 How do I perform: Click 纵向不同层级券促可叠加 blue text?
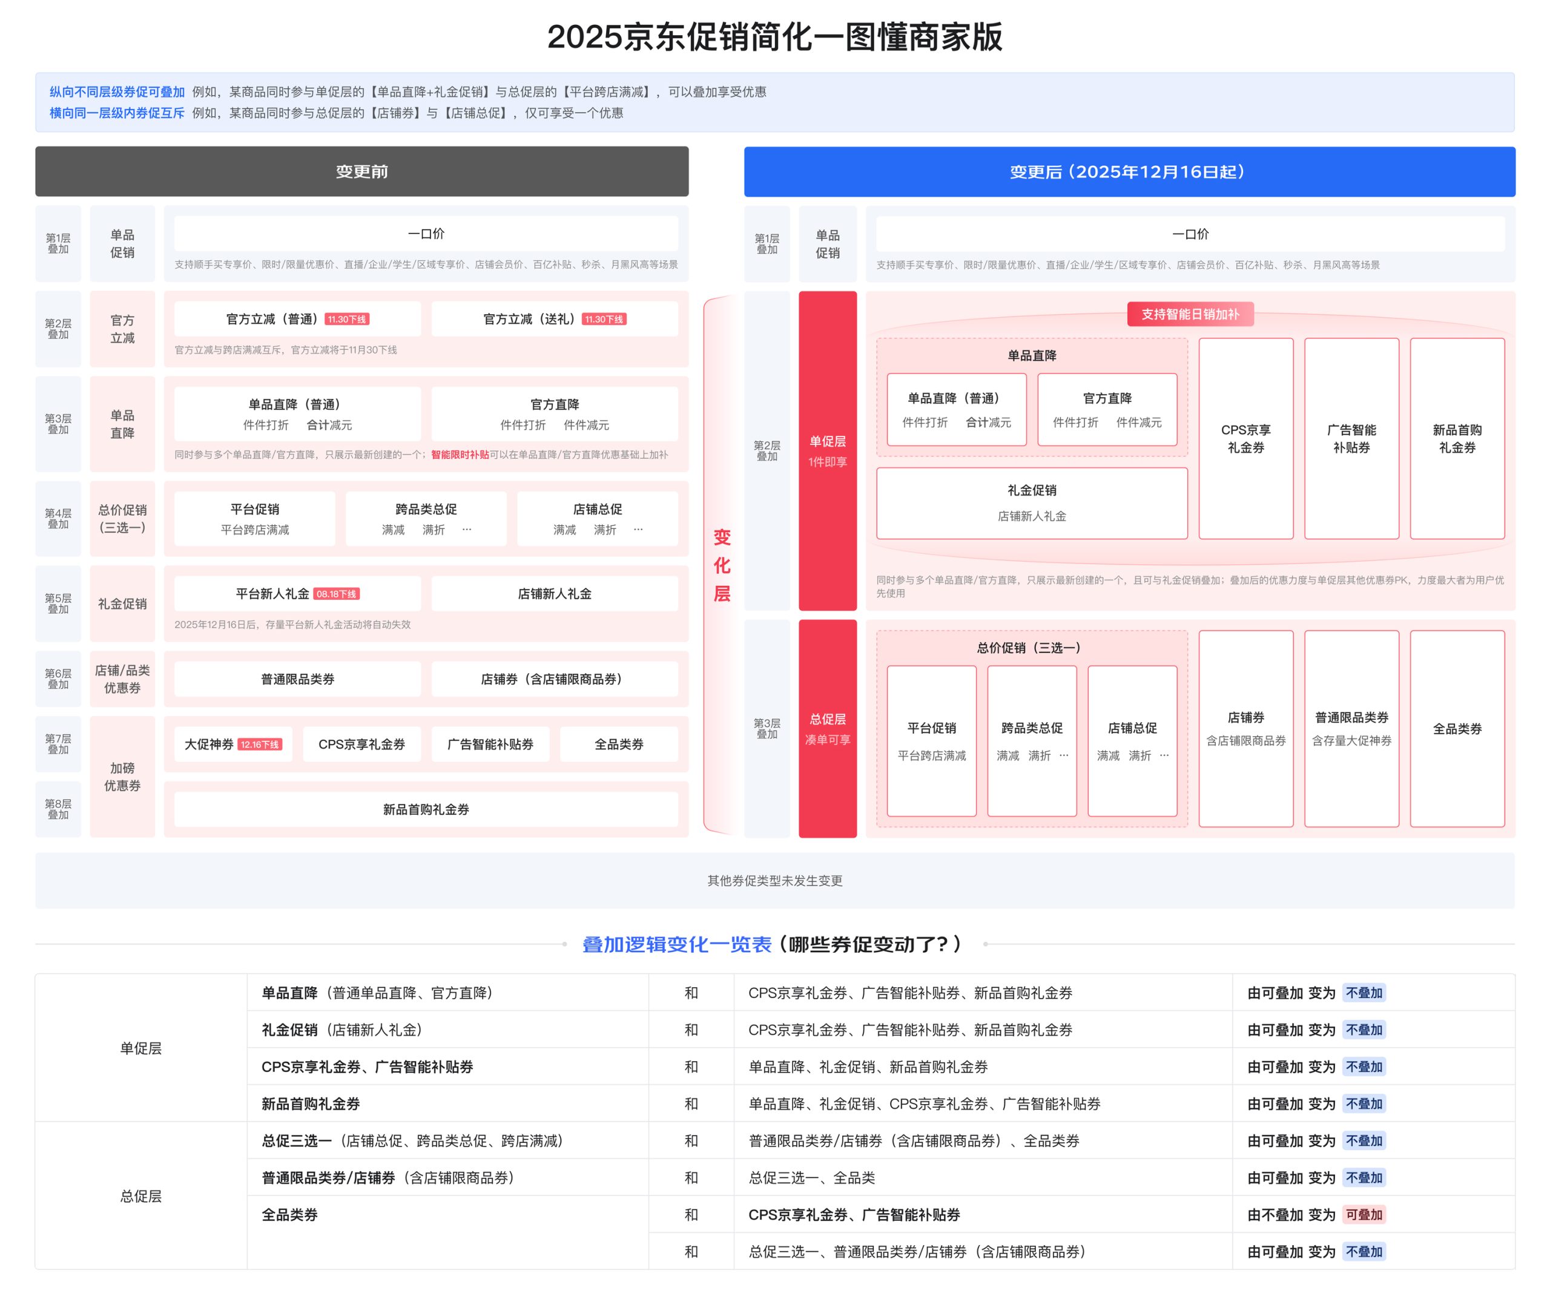[117, 92]
